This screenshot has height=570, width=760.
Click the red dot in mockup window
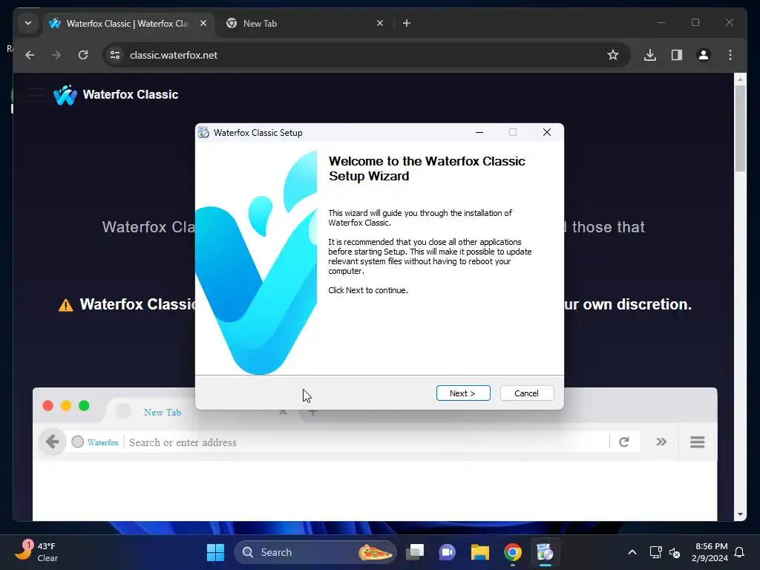[x=48, y=406]
